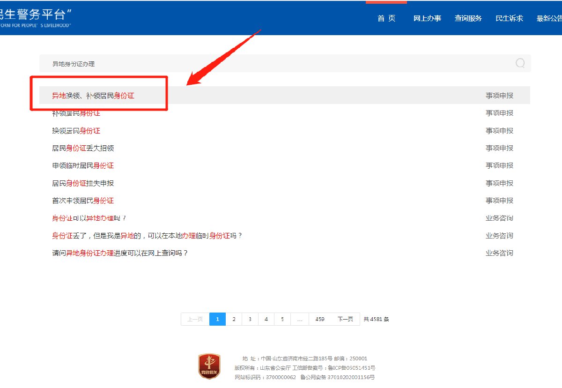562x388 pixels.
Task: Open the 首次申领居民身份证 result
Action: tap(83, 201)
